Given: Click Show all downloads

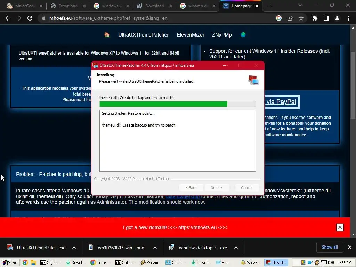Looking at the screenshot, I should pos(330,247).
